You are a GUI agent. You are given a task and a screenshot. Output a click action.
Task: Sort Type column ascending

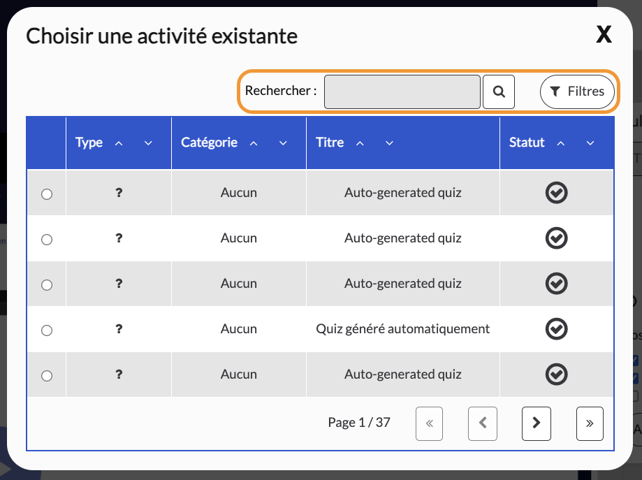pos(119,143)
